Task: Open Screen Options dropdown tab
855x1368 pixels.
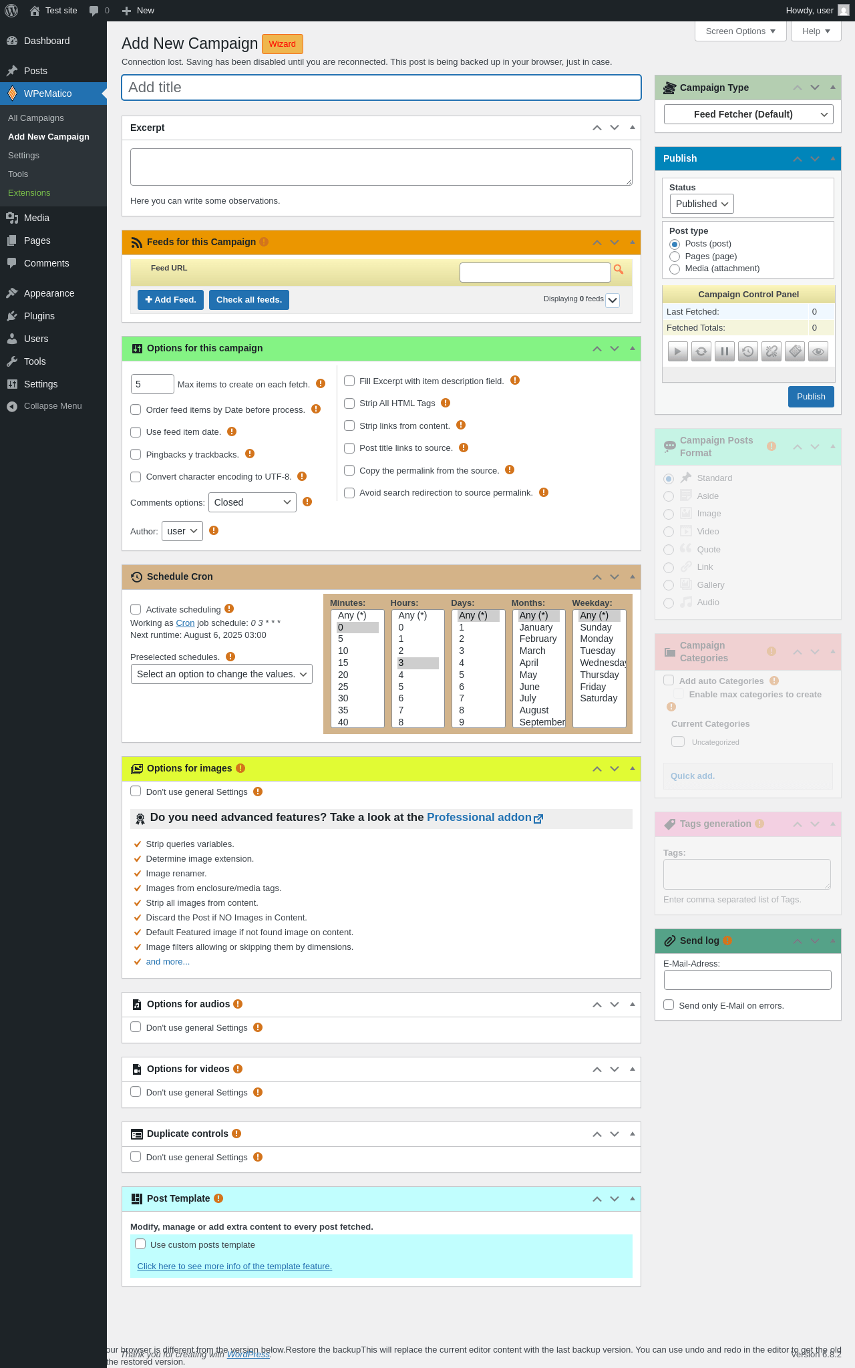Action: click(x=741, y=31)
